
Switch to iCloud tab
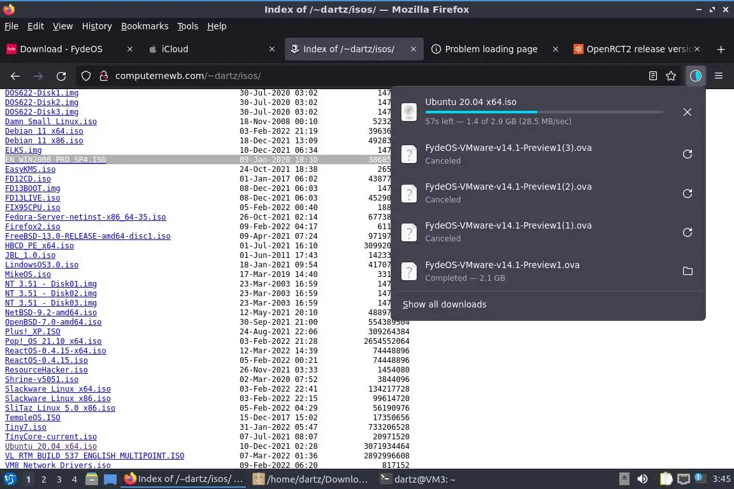(212, 49)
